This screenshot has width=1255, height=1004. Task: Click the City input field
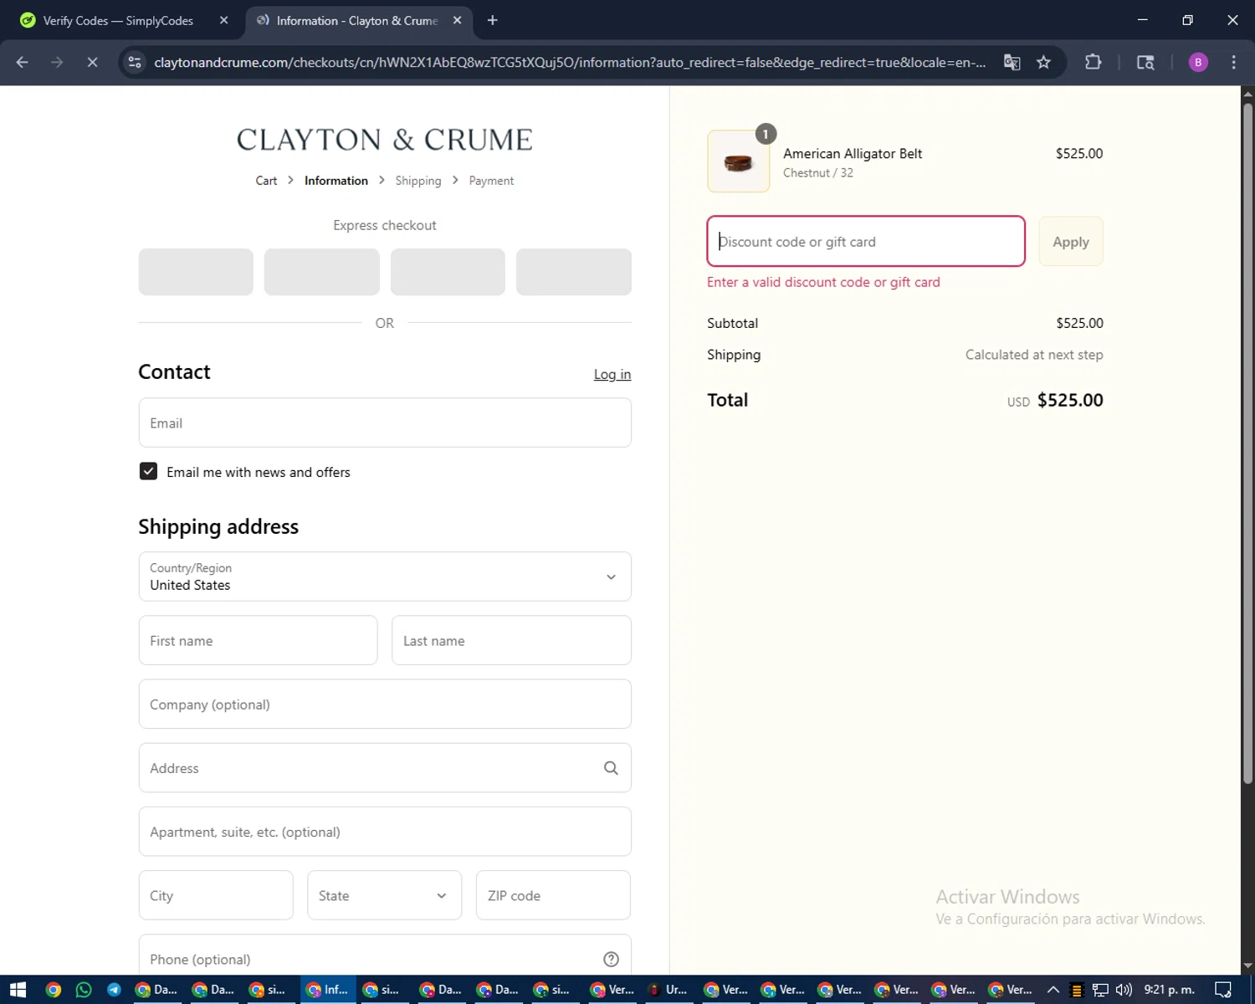[x=216, y=895]
